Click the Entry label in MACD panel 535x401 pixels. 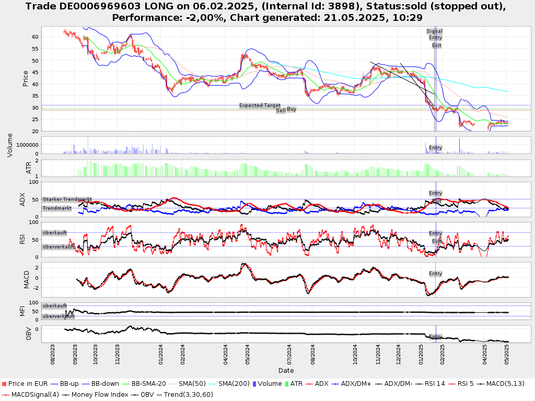(x=435, y=274)
